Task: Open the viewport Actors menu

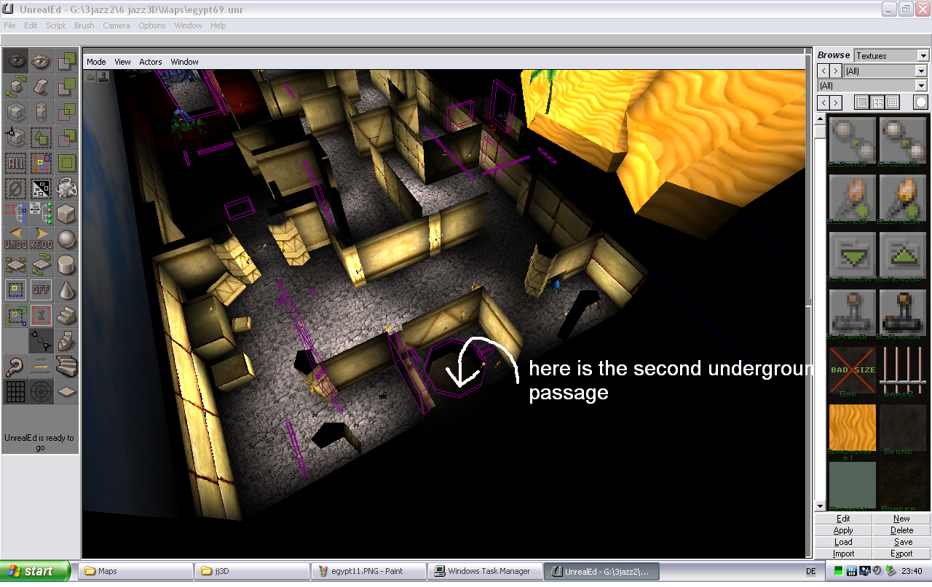Action: tap(151, 62)
